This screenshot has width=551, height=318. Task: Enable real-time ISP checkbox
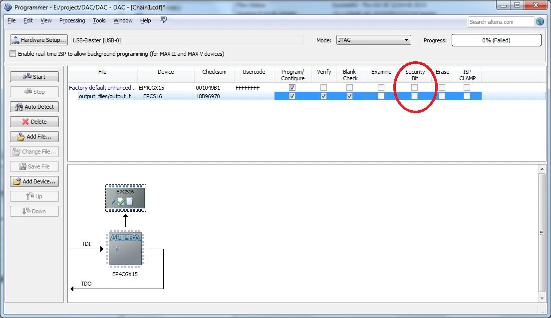[x=13, y=54]
